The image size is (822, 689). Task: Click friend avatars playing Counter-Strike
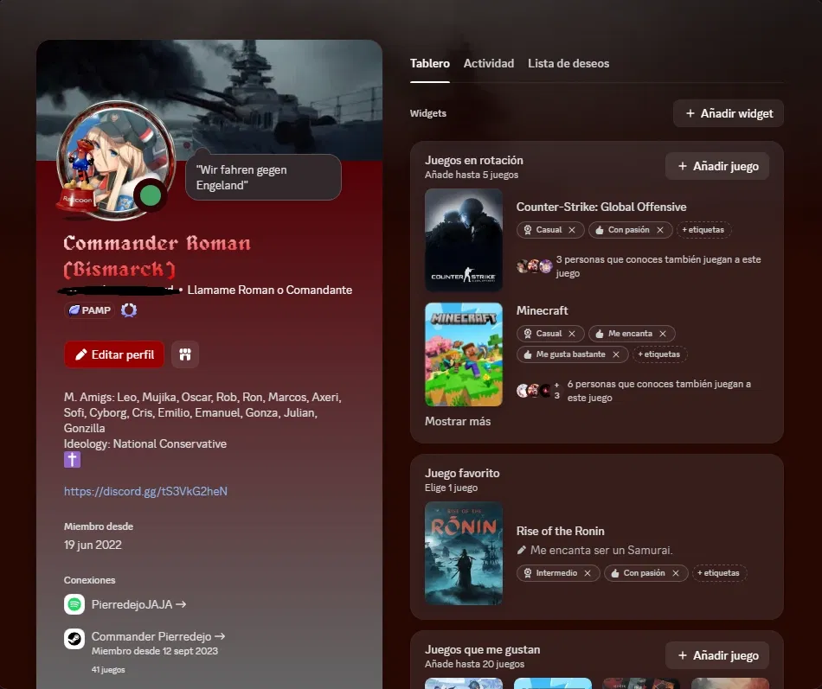(x=534, y=266)
